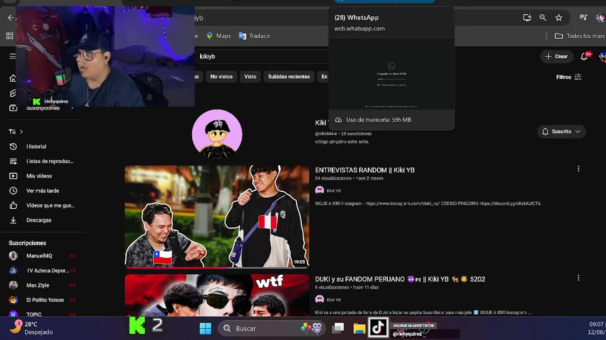Open Listas de reproducción in sidebar
This screenshot has width=606, height=340.
42,161
